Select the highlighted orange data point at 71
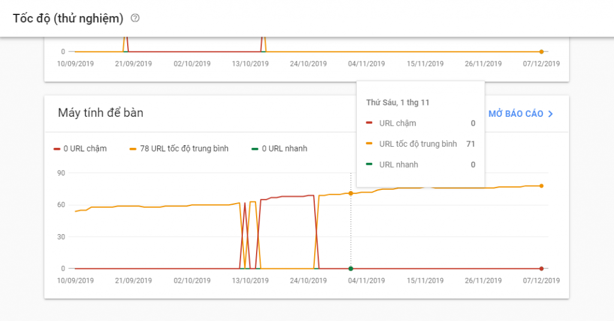The image size is (614, 321). [351, 193]
